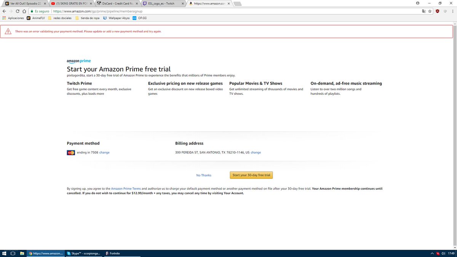Switch to the SKINS GRATIS YouTube tab
The image size is (457, 257).
[x=72, y=3]
